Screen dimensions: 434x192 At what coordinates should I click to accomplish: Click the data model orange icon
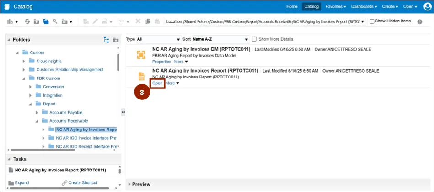pos(141,55)
